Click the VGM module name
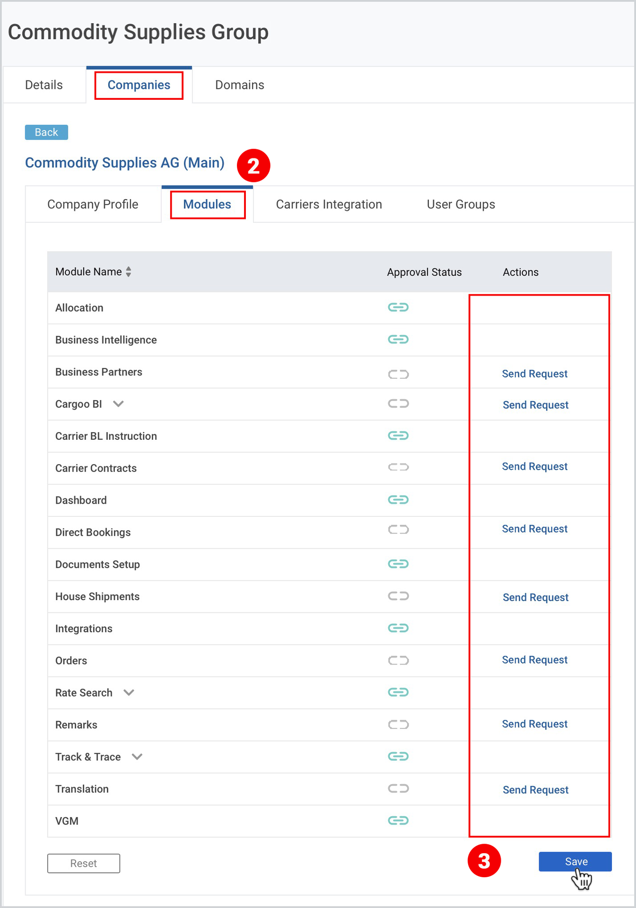This screenshot has width=636, height=908. click(x=67, y=821)
